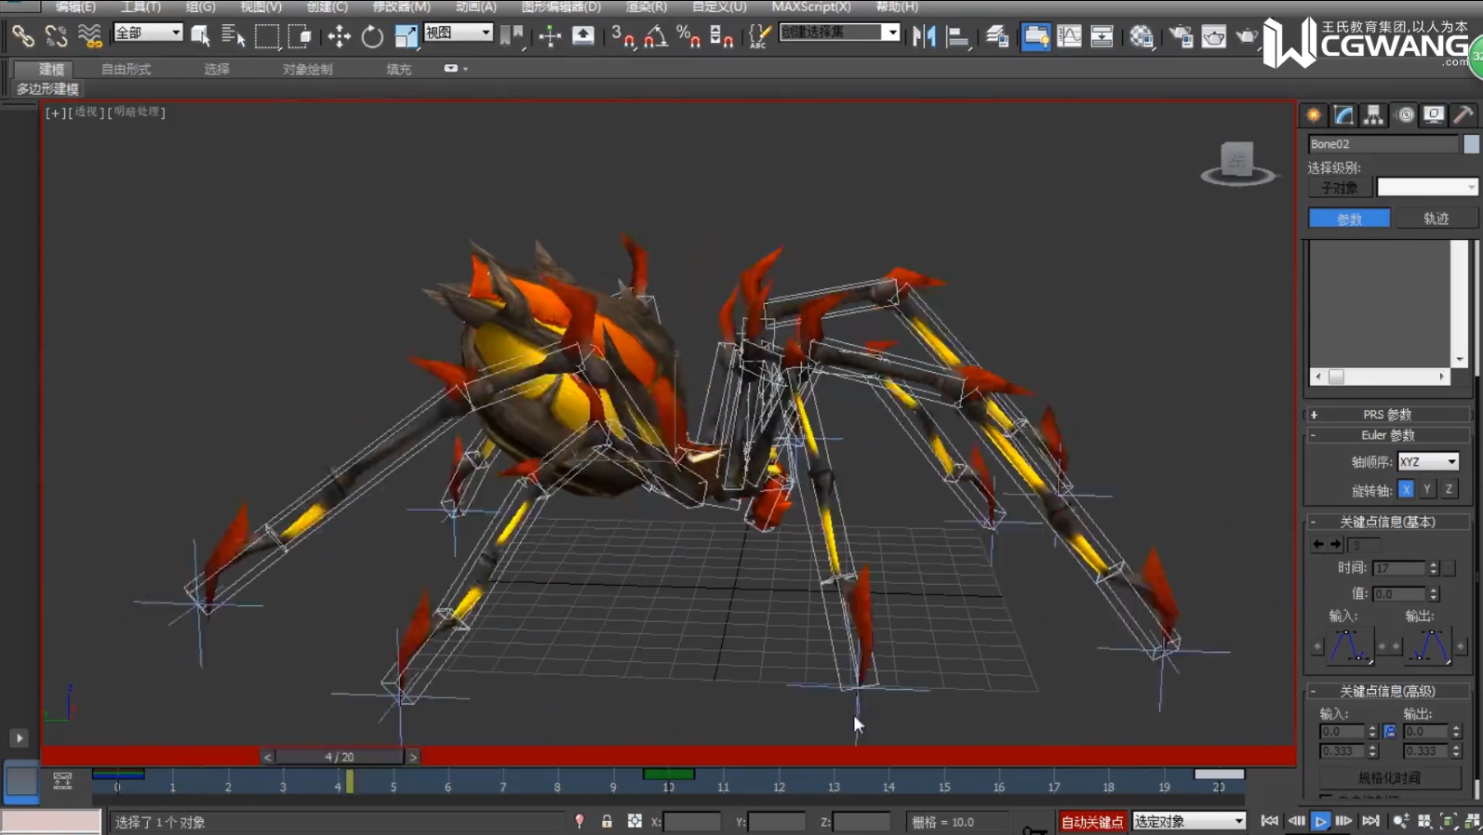Select the Link tool in toolbar
This screenshot has height=835, width=1483.
coord(22,36)
